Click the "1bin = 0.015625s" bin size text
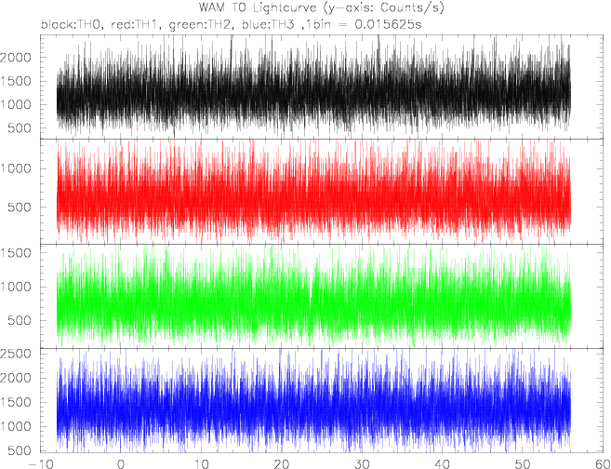Screen dimensions: 611x469 pos(365,25)
